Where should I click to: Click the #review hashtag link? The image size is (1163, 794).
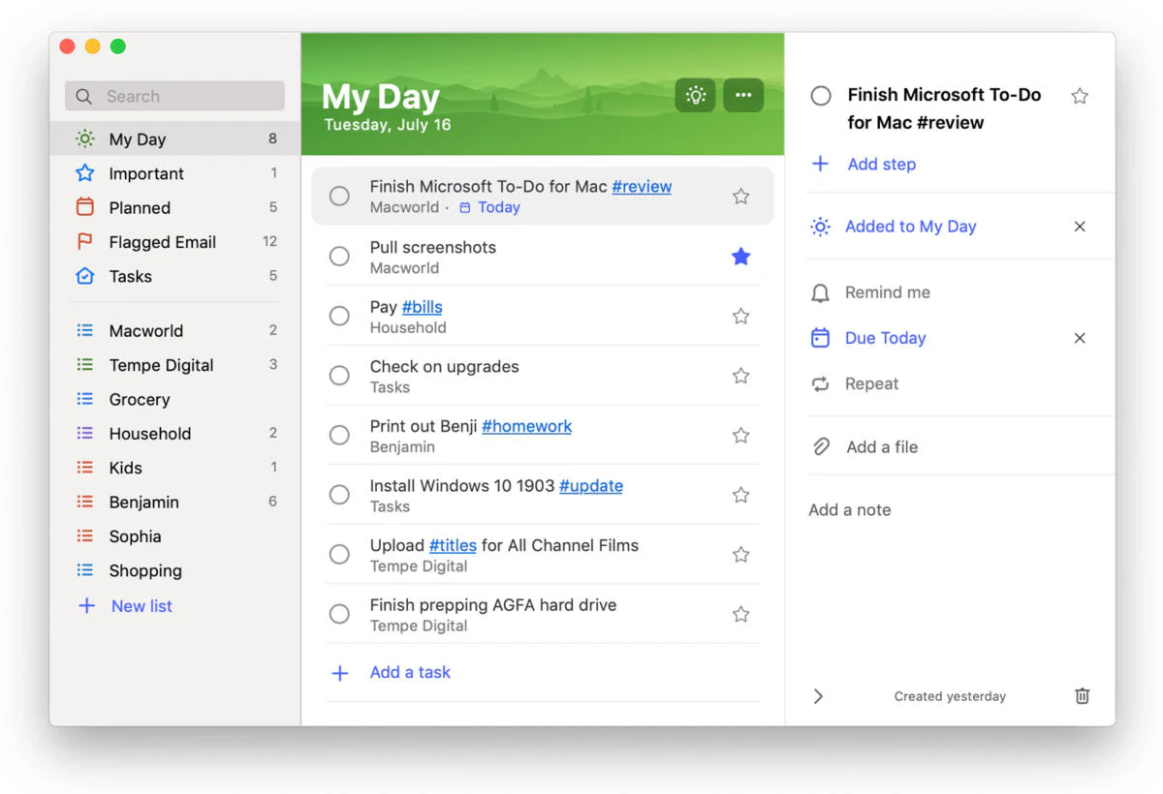click(x=642, y=187)
